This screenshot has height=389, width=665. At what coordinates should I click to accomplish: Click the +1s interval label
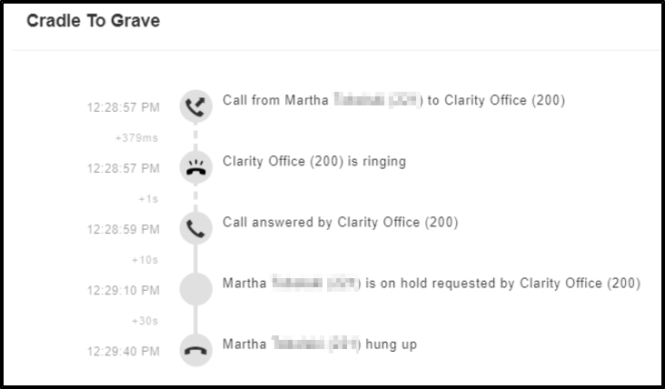[148, 199]
